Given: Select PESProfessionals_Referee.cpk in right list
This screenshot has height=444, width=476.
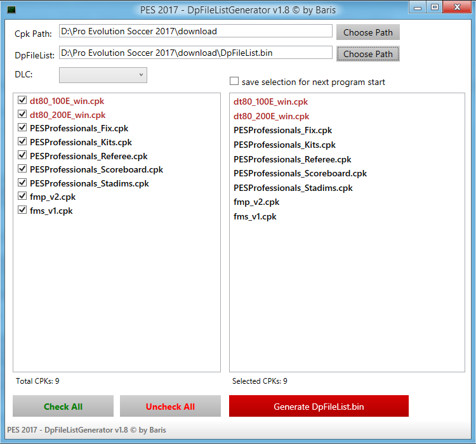Looking at the screenshot, I should click(293, 159).
